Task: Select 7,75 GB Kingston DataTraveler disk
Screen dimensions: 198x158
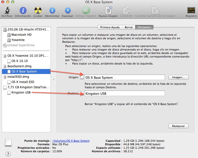Action: click(x=26, y=87)
